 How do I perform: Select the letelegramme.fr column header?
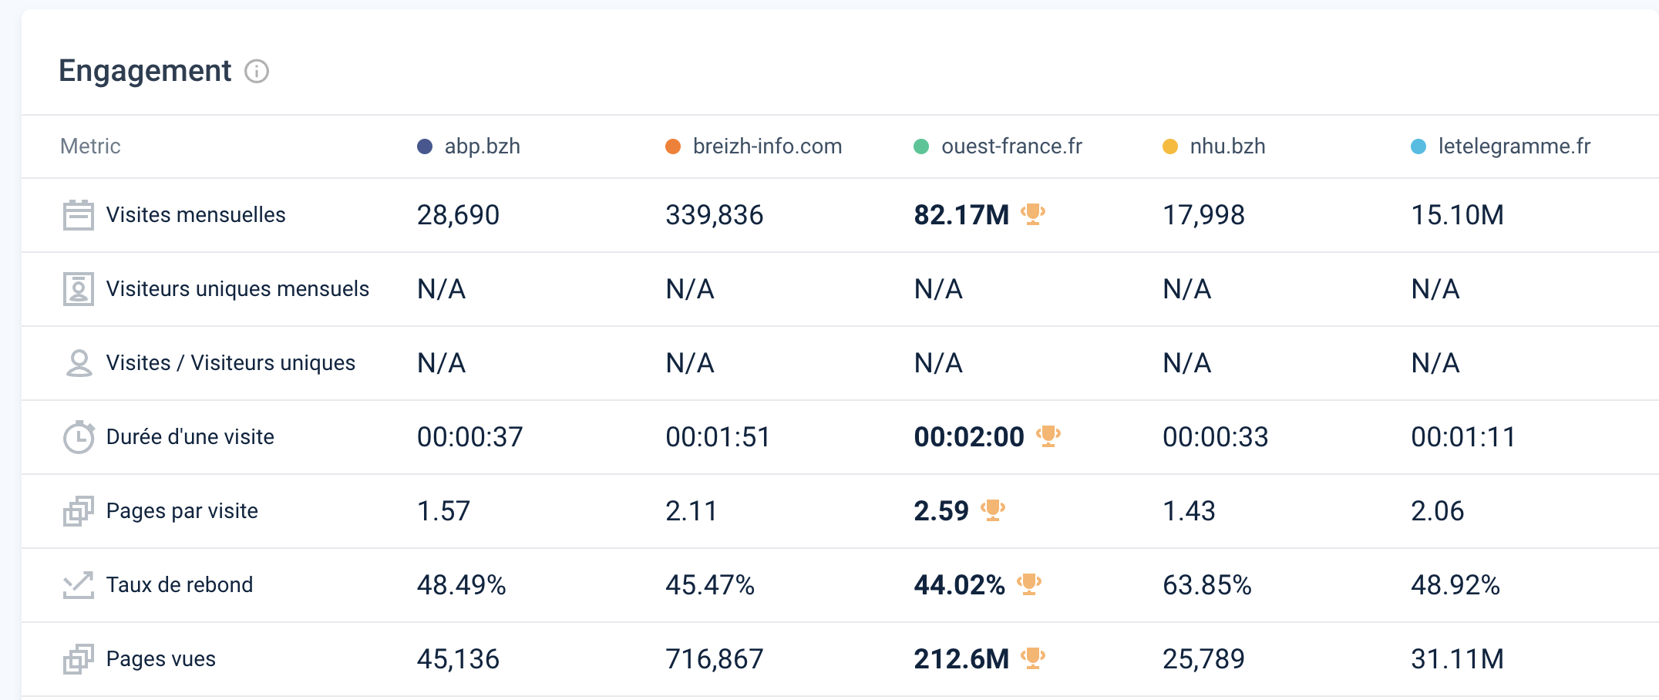(1513, 146)
